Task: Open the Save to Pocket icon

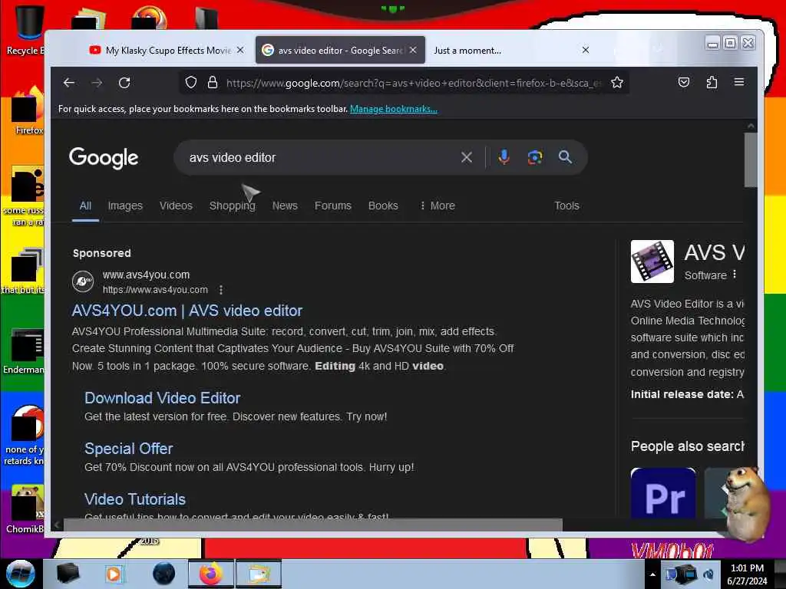Action: coord(684,82)
